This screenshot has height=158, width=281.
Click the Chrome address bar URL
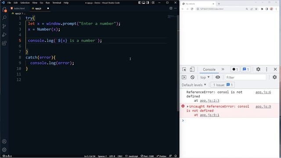(212, 9)
